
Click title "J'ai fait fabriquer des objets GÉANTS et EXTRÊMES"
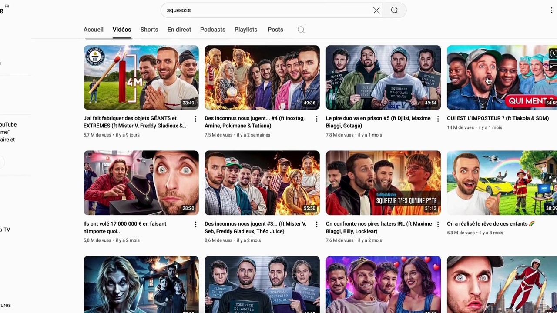135,122
